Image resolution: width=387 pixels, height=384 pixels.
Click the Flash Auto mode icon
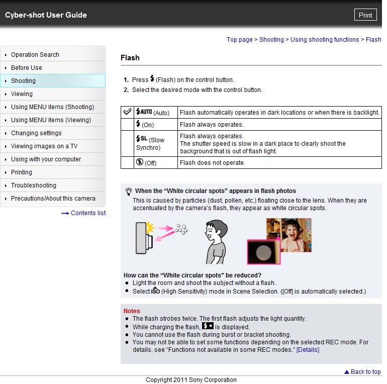144,112
